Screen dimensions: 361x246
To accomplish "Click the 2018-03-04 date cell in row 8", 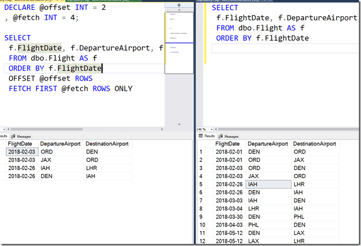I will 229,209.
